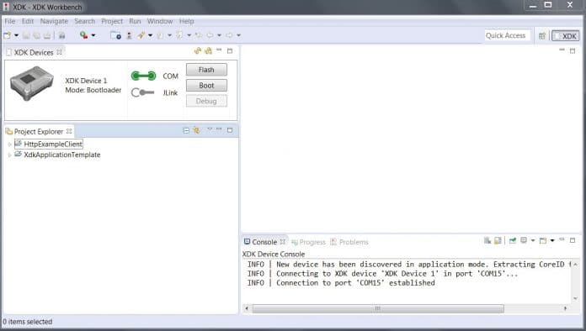Click the Quick Access search field
Viewport: 586px width, 331px height.
(x=508, y=35)
